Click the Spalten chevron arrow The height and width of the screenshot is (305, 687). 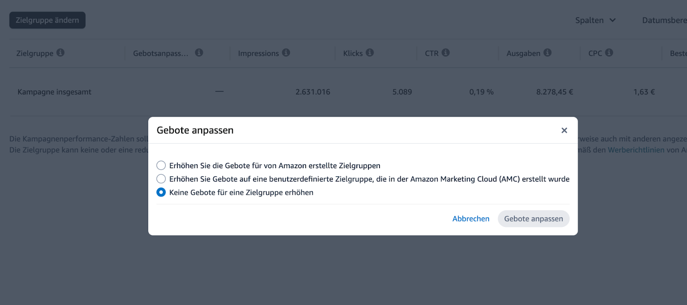pyautogui.click(x=612, y=20)
